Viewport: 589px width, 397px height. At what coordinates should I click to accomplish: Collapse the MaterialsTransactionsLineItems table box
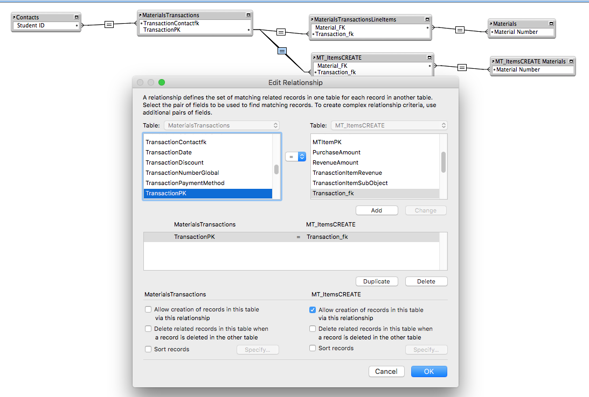(x=427, y=19)
